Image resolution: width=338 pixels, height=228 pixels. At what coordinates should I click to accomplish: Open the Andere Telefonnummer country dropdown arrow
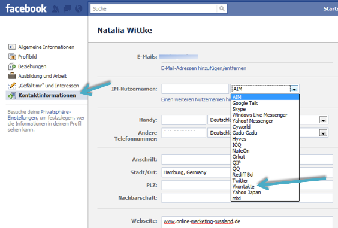(x=323, y=133)
